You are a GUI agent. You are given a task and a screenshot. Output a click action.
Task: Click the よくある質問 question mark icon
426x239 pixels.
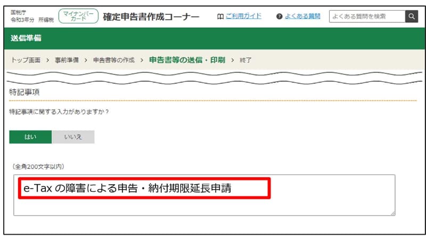[279, 17]
